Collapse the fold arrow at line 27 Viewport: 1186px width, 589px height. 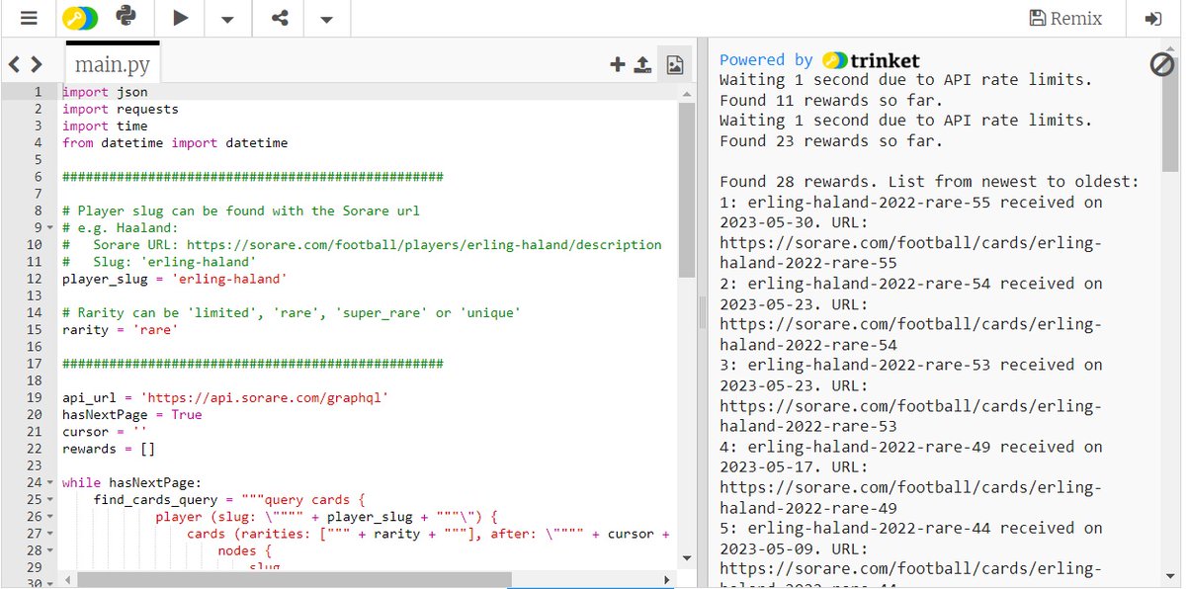pyautogui.click(x=51, y=534)
